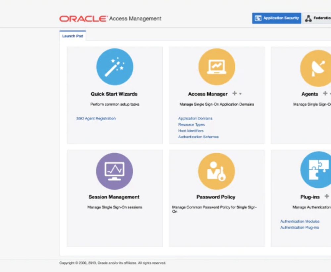Viewport: 331px width, 272px height.
Task: Click 'Perform common setup tasks' text
Action: click(x=115, y=104)
